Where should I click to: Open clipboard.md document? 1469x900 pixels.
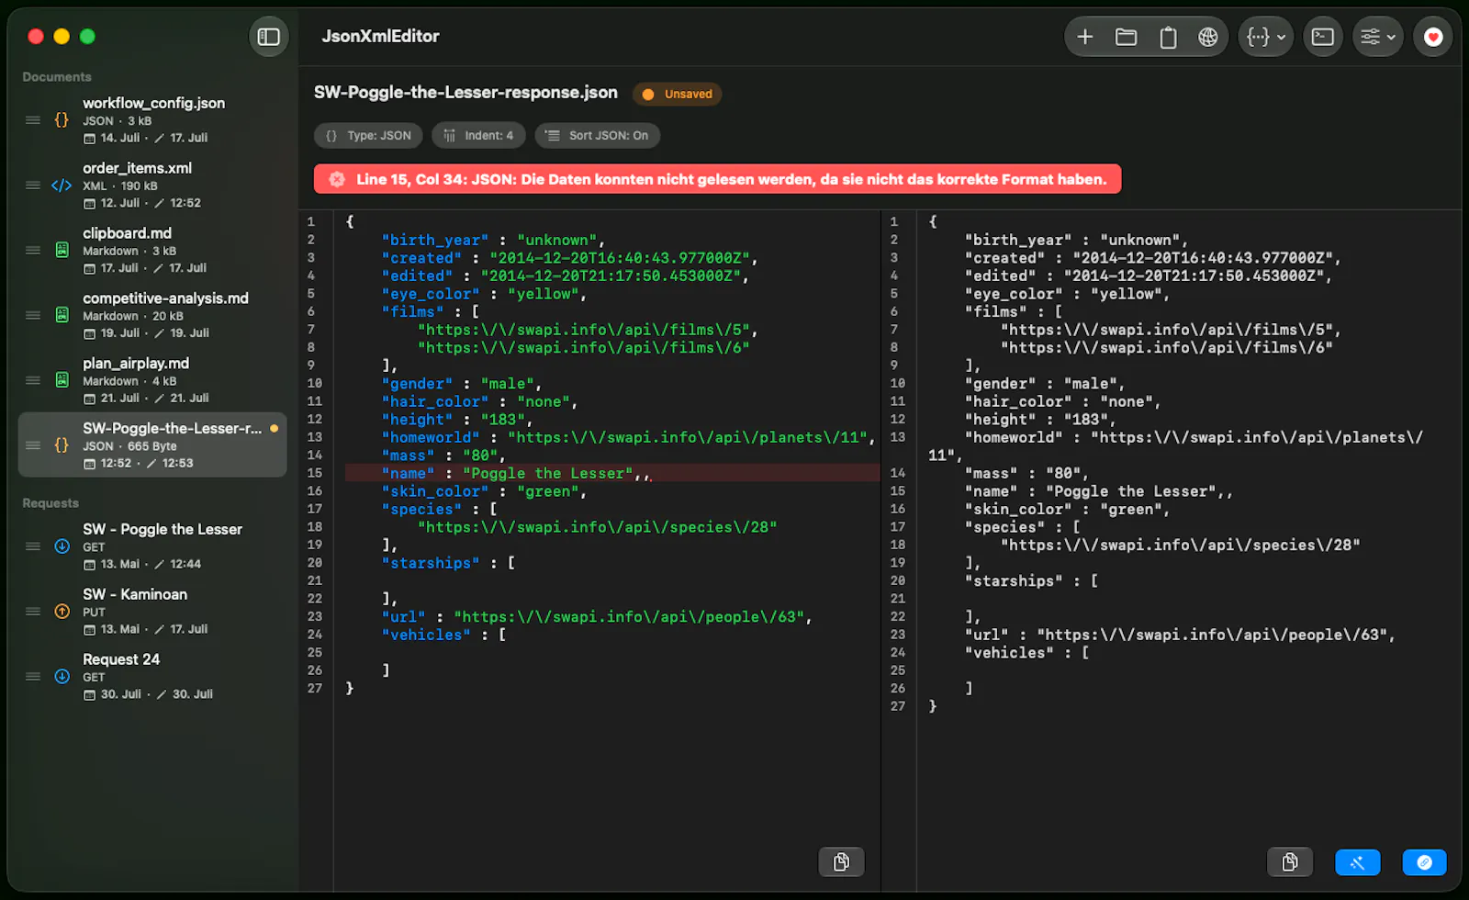coord(152,250)
